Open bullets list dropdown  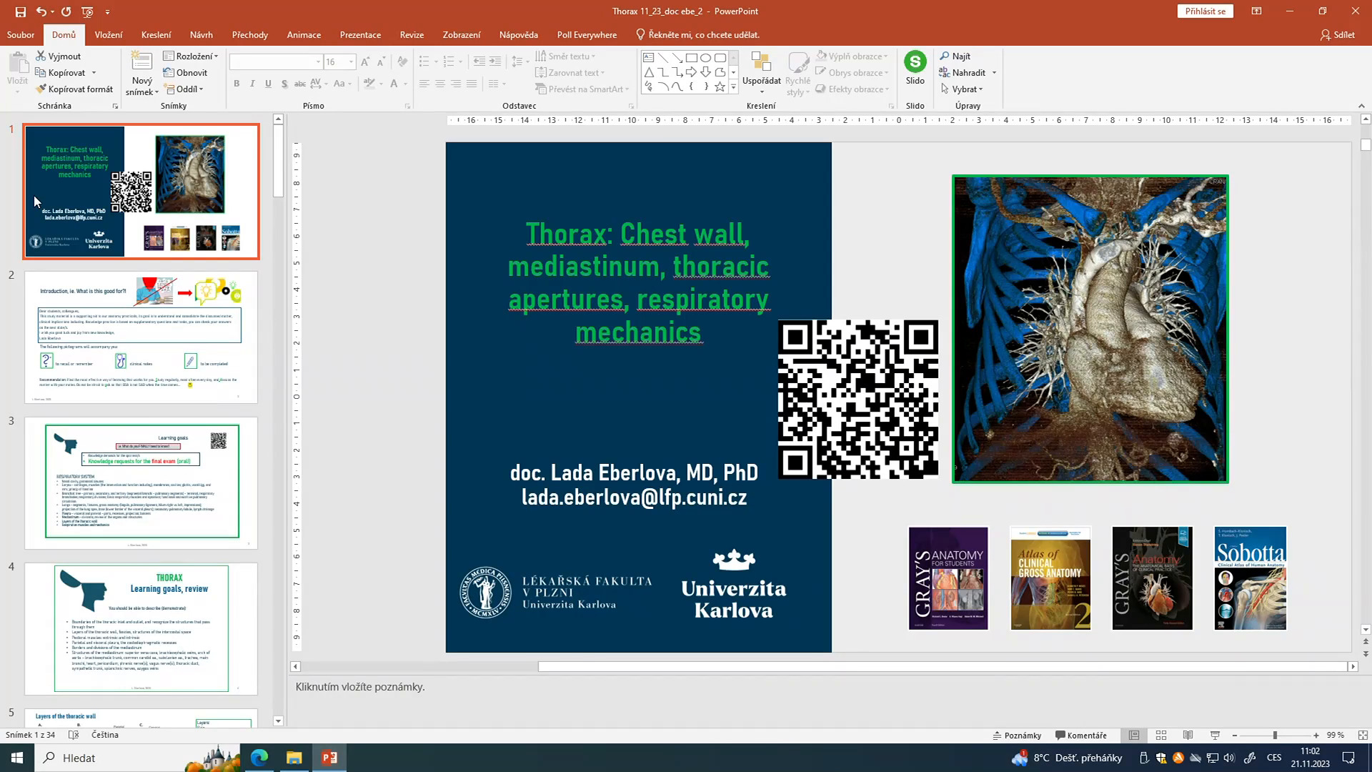coord(436,62)
